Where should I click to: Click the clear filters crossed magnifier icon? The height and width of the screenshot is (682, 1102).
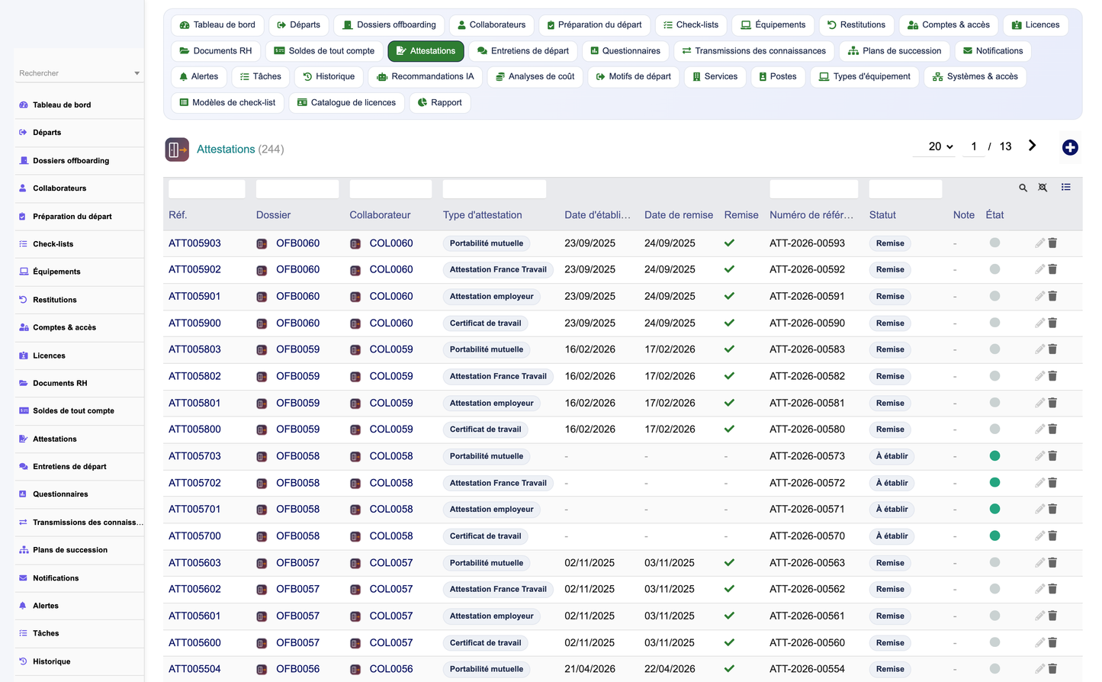click(1043, 188)
